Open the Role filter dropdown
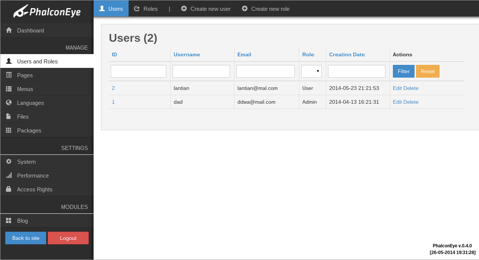The width and height of the screenshot is (479, 260). coord(311,71)
